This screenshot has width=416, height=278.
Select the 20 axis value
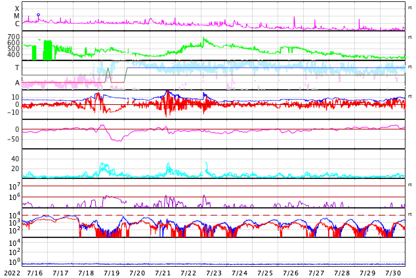click(x=15, y=169)
